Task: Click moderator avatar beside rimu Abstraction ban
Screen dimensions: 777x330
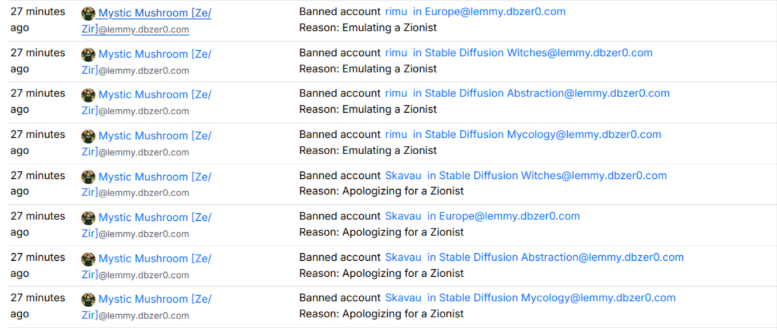Action: pyautogui.click(x=88, y=95)
